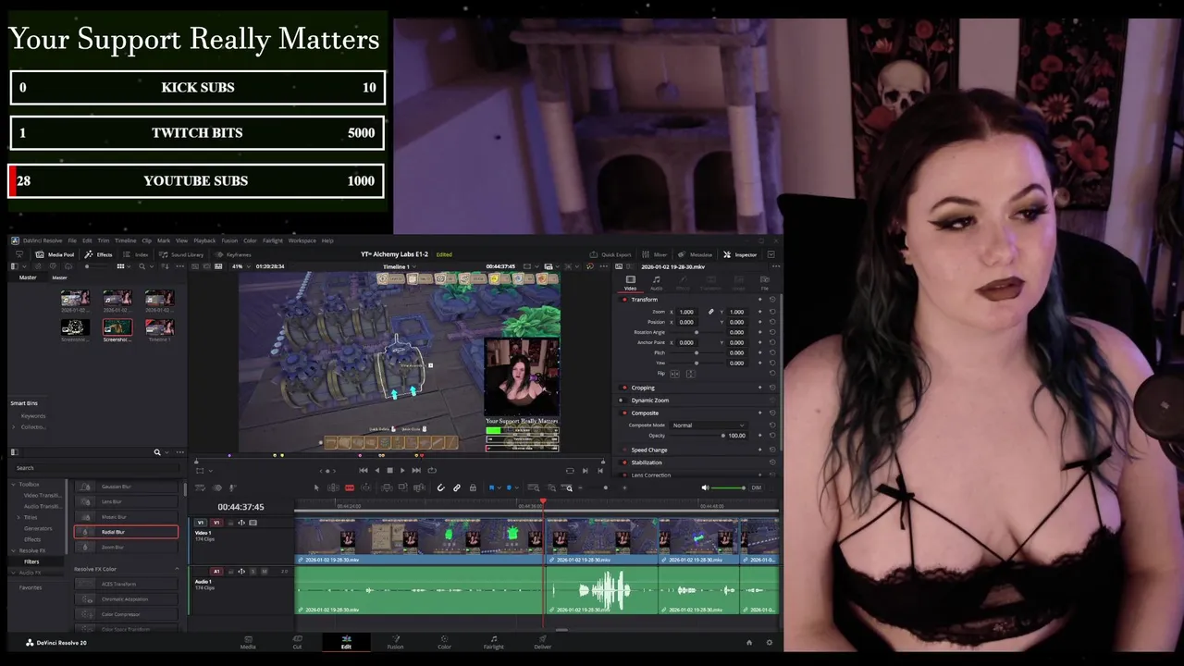Open the Project Manager home icon
Screen dimensions: 1184x666
(x=749, y=642)
